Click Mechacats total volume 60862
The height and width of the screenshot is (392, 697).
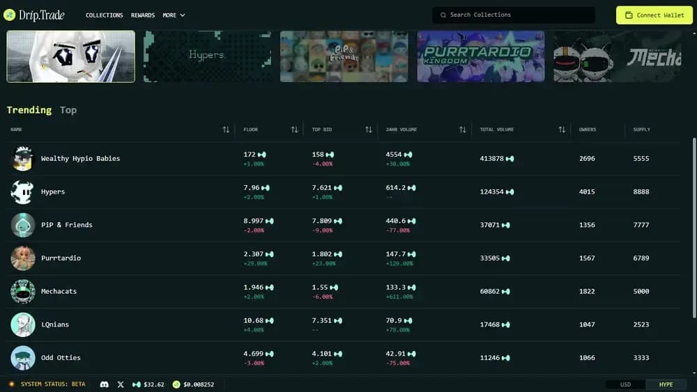click(490, 291)
